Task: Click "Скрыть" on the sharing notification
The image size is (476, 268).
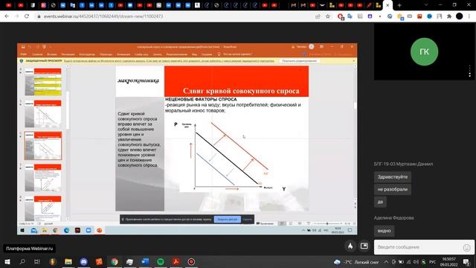Action: coord(248,219)
